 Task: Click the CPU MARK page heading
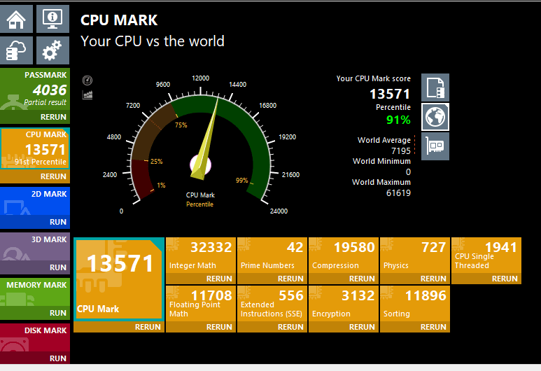click(119, 20)
